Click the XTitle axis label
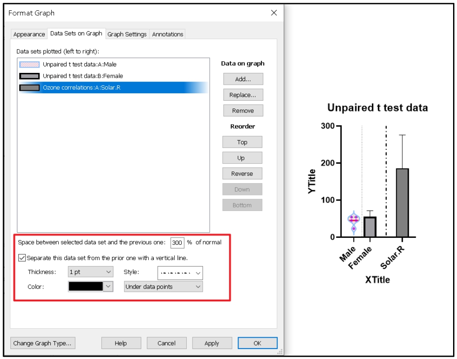Image resolution: width=457 pixels, height=359 pixels. [x=378, y=280]
